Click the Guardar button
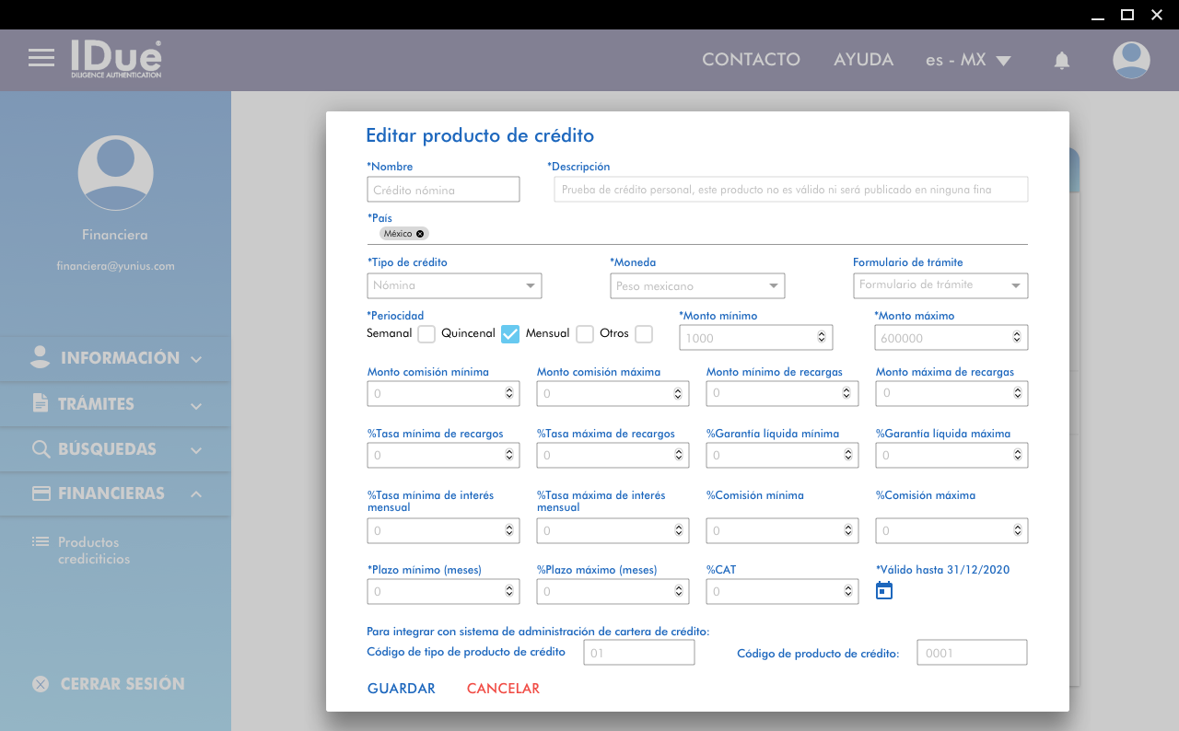Screen dimensions: 1179x731 point(401,689)
